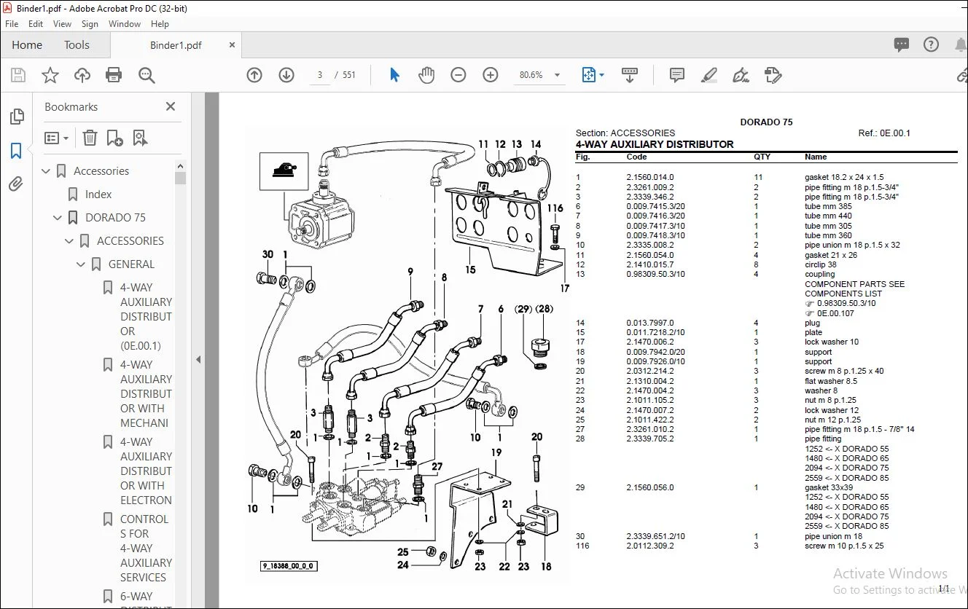The width and height of the screenshot is (968, 609).
Task: Activate the hand pan tool
Action: (426, 75)
